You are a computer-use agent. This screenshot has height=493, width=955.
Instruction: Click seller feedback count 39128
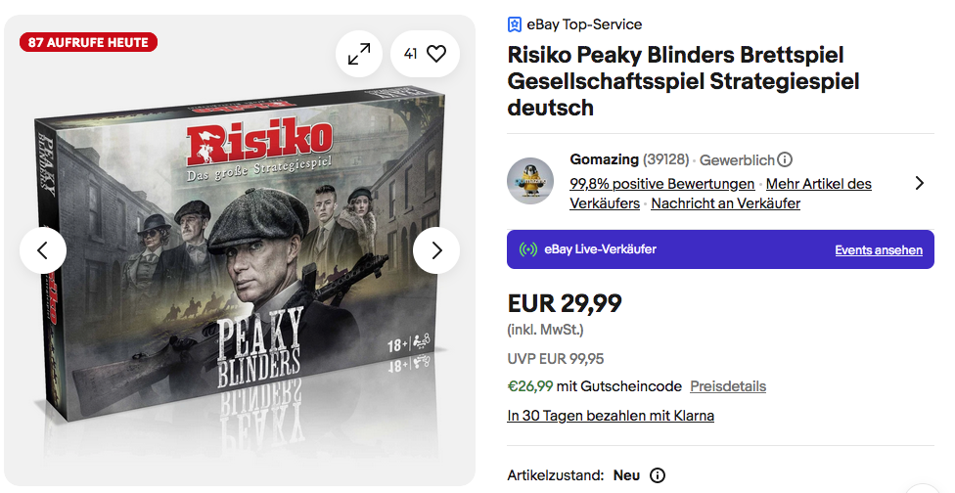pyautogui.click(x=666, y=159)
